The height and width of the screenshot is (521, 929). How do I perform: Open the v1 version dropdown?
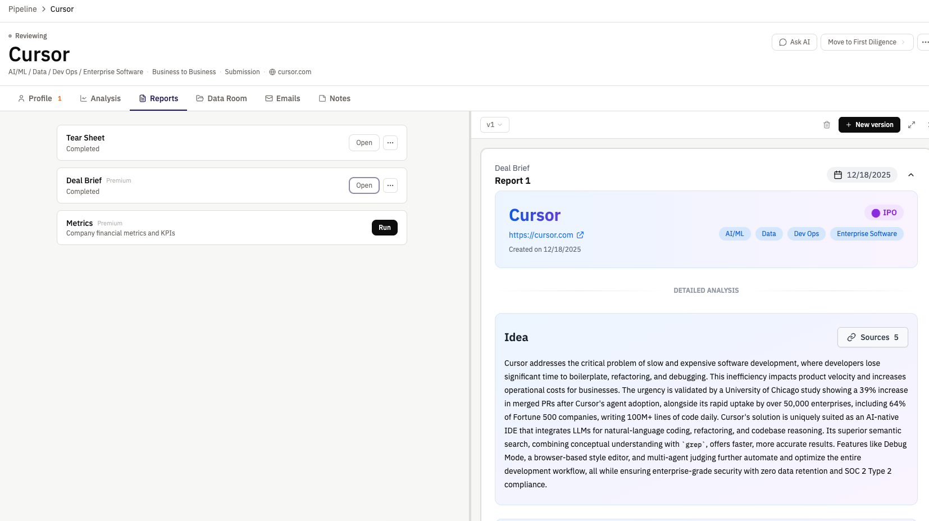[495, 125]
